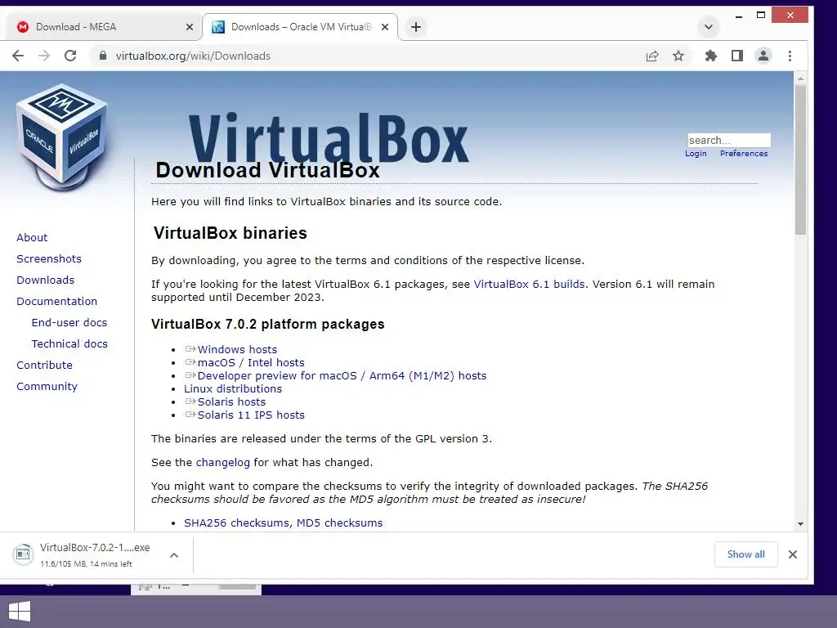This screenshot has height=628, width=837.
Task: Click the address bar URL
Action: pyautogui.click(x=193, y=56)
